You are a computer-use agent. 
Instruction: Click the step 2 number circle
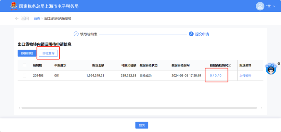(x=191, y=34)
